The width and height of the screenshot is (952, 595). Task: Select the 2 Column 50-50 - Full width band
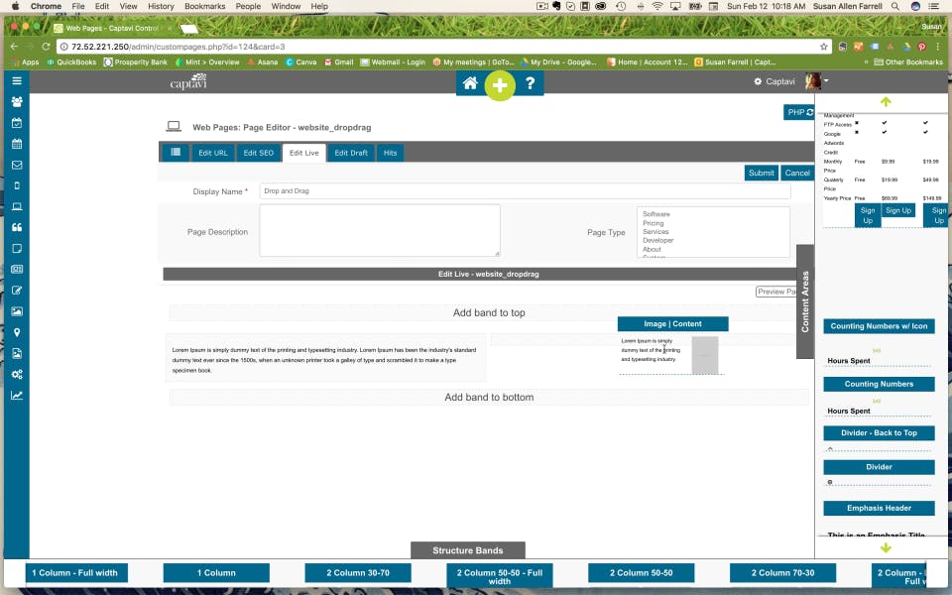pyautogui.click(x=499, y=576)
